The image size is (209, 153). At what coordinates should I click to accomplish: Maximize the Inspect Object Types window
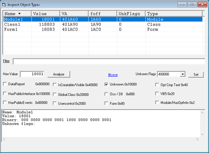click(x=192, y=4)
